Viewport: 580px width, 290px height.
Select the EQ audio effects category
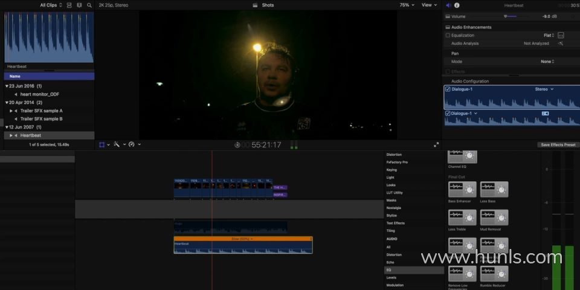click(414, 270)
